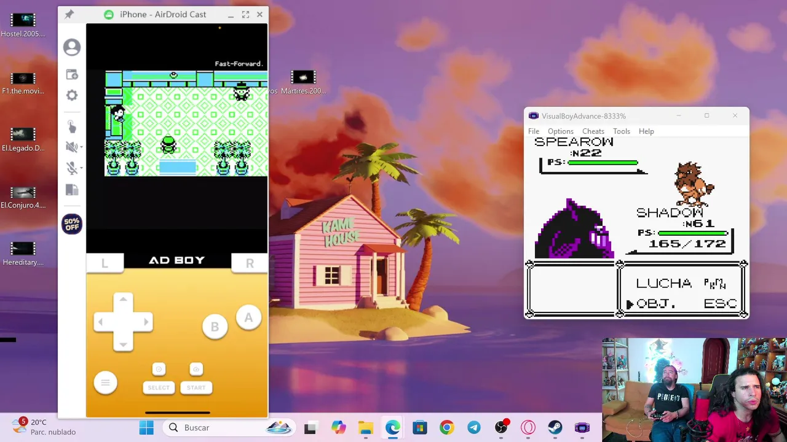Click the green AirDroid Cast logo in title bar
Viewport: 787px width, 442px height.
point(109,14)
